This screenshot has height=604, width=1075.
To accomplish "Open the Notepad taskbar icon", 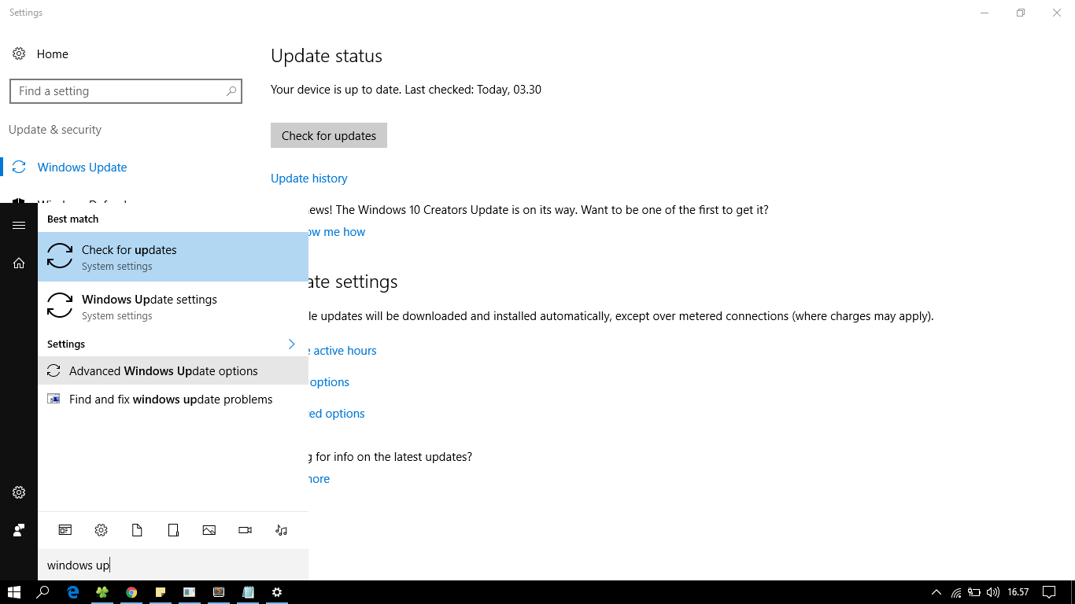I will pos(248,592).
